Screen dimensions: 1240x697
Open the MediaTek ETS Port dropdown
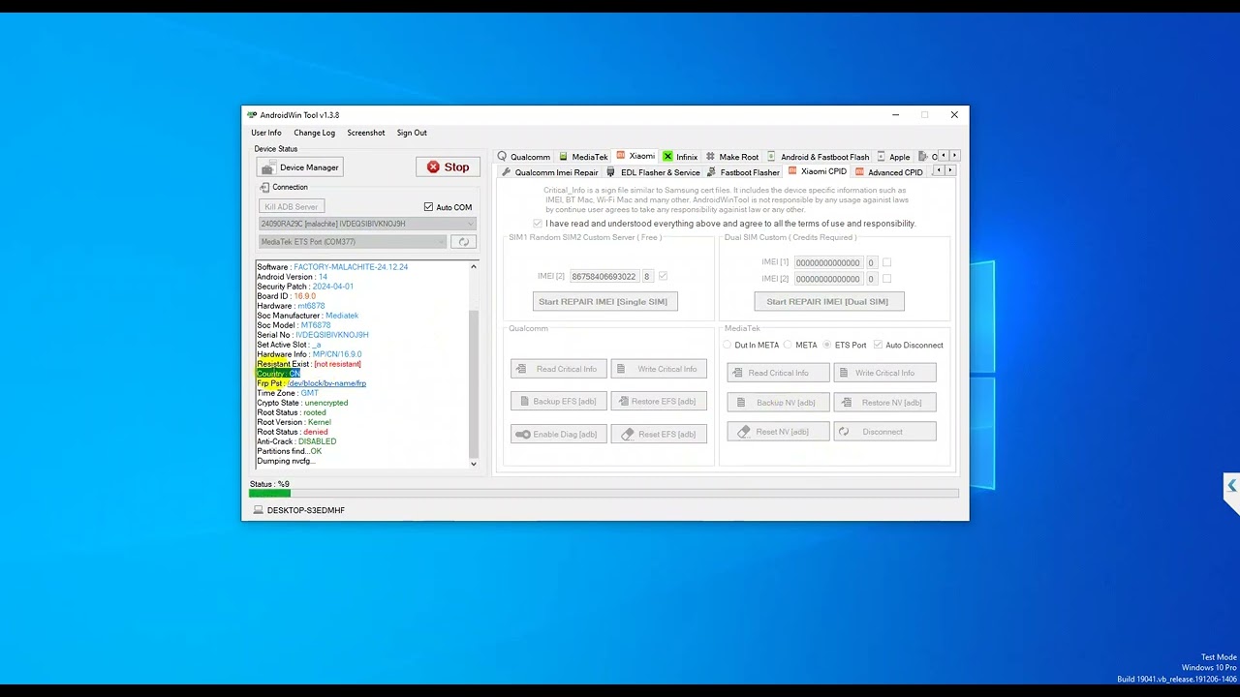click(353, 242)
